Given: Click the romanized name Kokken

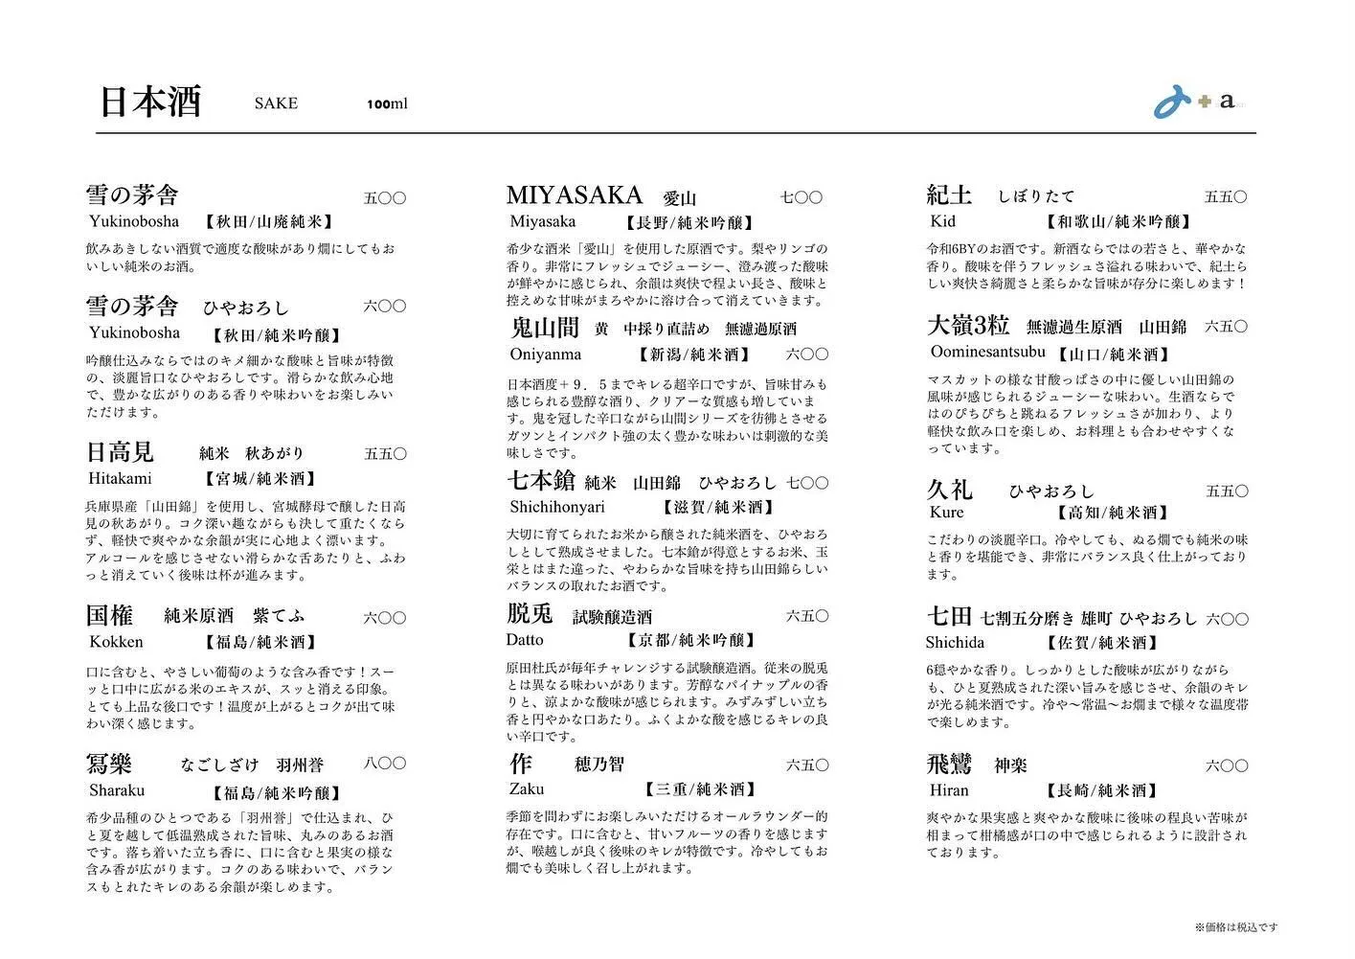Looking at the screenshot, I should pos(116,642).
